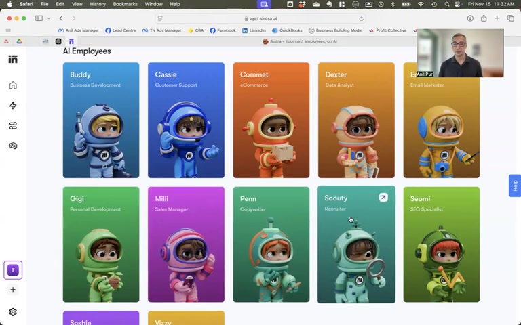Click the open arrow icon on the Scouty card

tap(383, 198)
